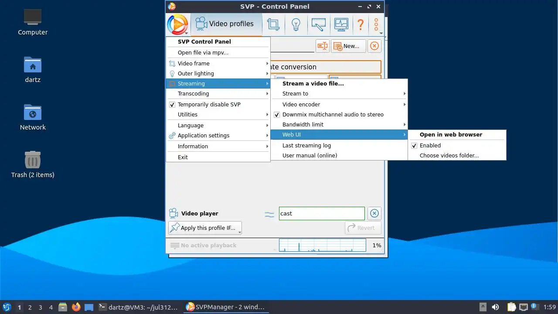
Task: Click the tray up-arrow icon
Action: coord(483,307)
